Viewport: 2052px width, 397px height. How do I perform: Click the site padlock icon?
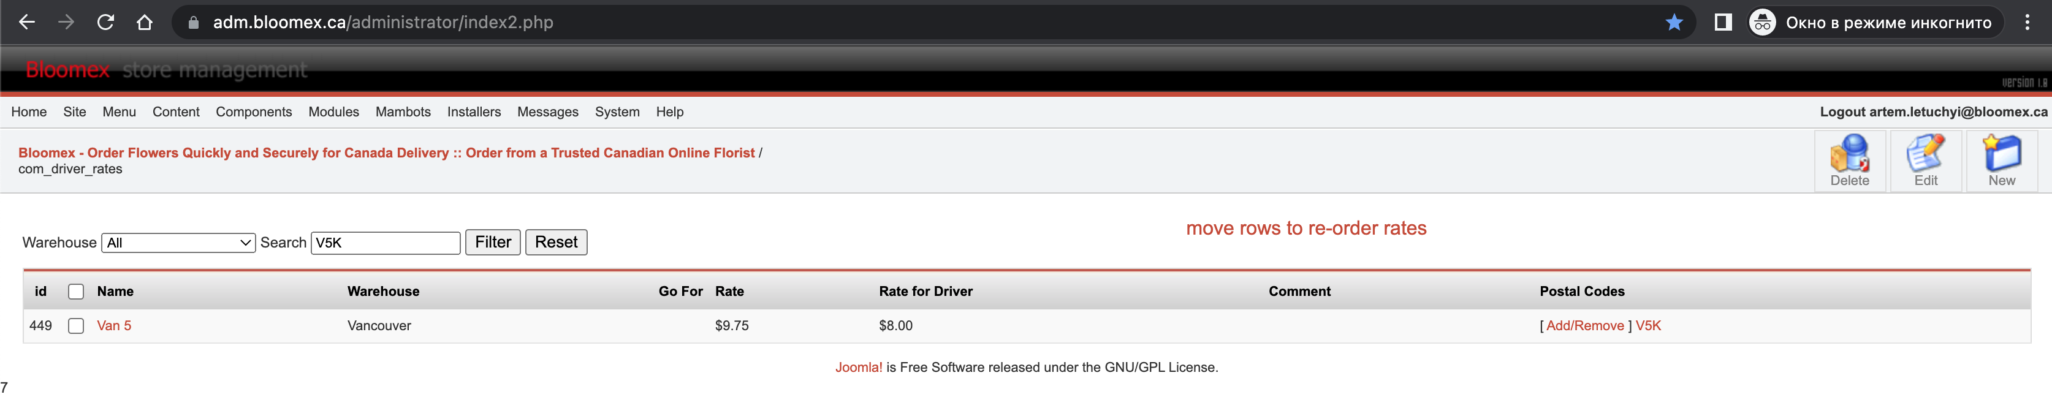(193, 23)
